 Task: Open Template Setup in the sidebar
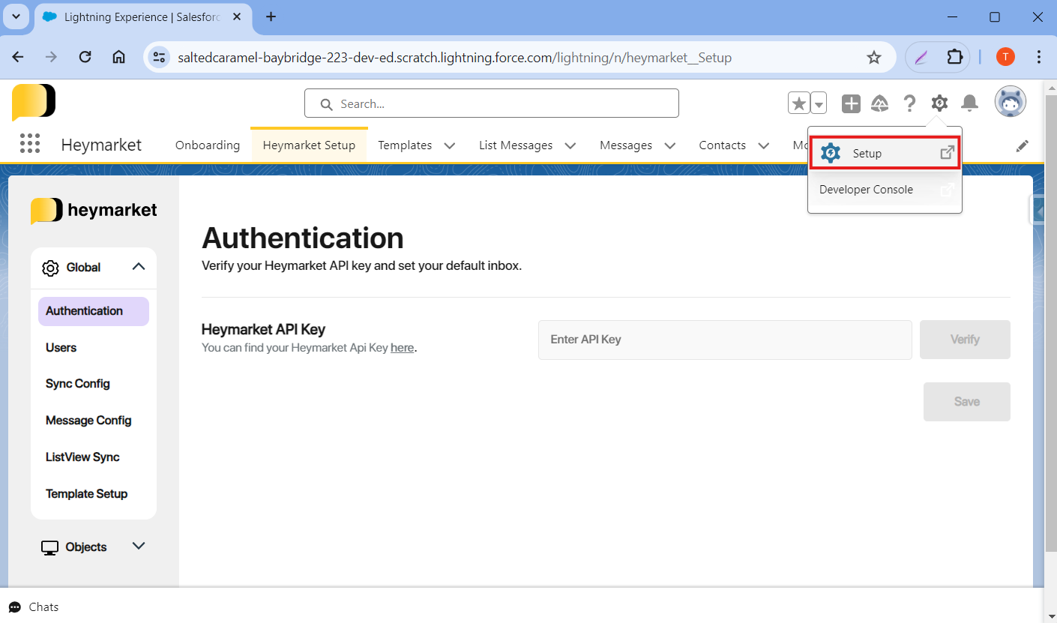(86, 494)
